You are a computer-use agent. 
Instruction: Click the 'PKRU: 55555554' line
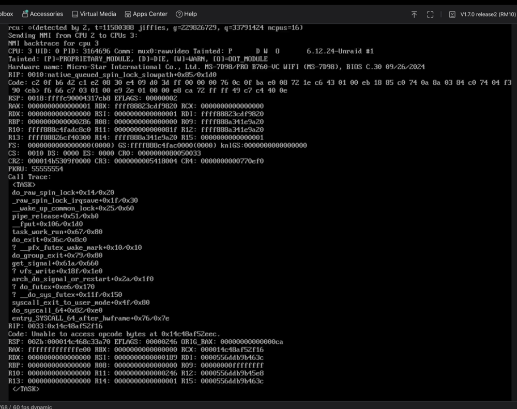coord(36,169)
